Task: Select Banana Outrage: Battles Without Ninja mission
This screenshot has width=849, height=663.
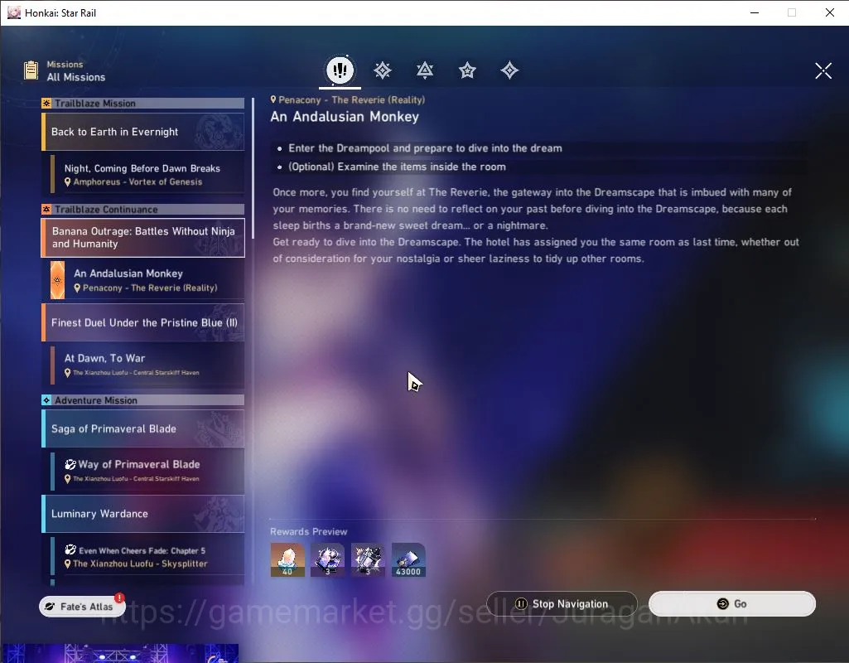Action: point(143,237)
